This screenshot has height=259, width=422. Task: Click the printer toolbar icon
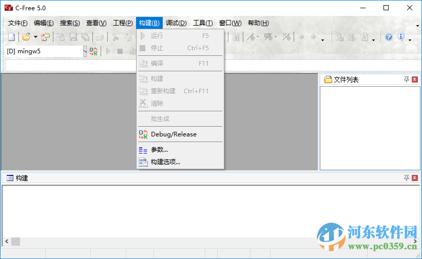(x=100, y=37)
